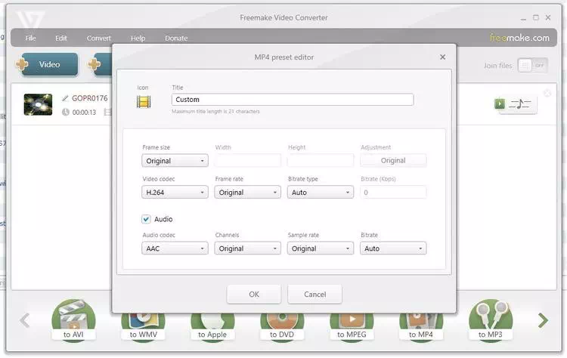The height and width of the screenshot is (358, 567).
Task: Open the audio edit icon for GOPR0176
Action: tap(516, 104)
